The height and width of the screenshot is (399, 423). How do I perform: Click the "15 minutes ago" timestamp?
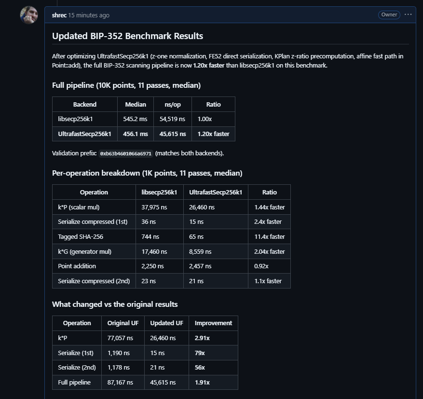[x=89, y=15]
